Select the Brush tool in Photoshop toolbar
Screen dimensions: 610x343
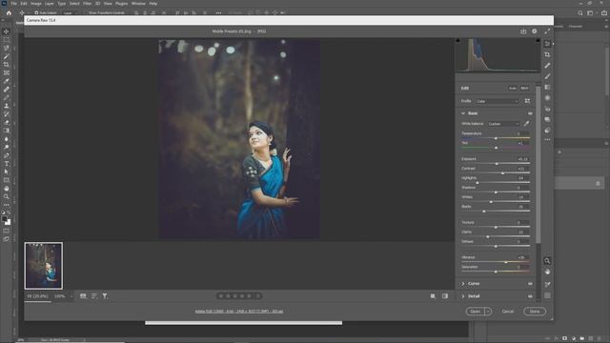(x=7, y=97)
